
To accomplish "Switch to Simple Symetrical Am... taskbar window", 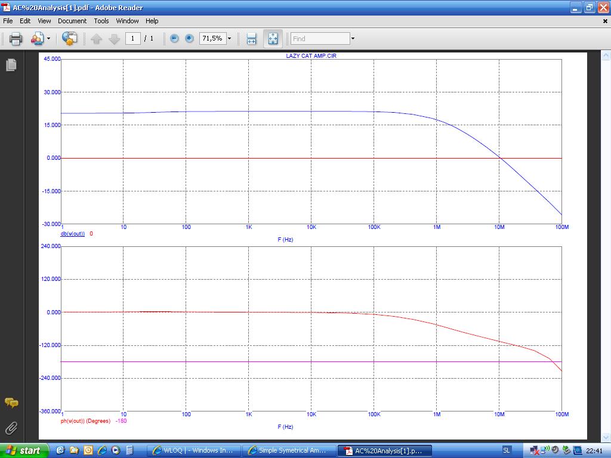I will [289, 451].
